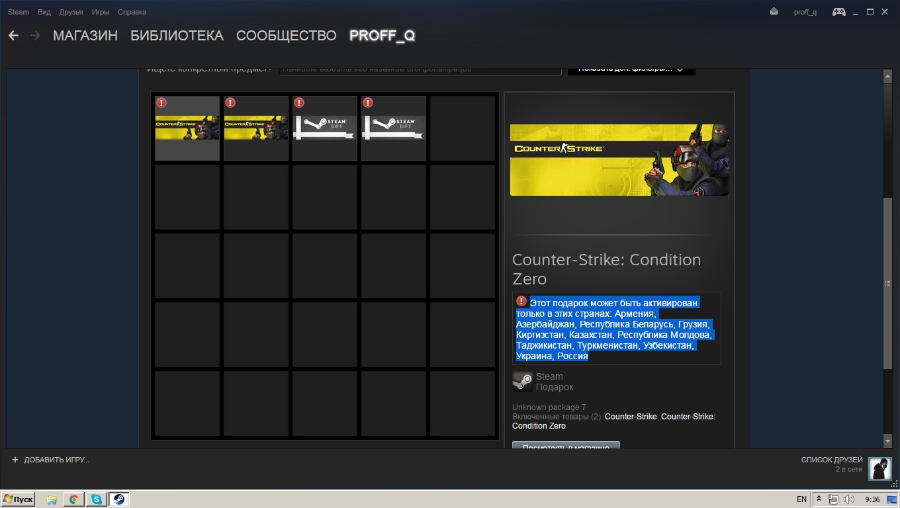Minimize the Steam window
The image size is (900, 508).
[856, 12]
